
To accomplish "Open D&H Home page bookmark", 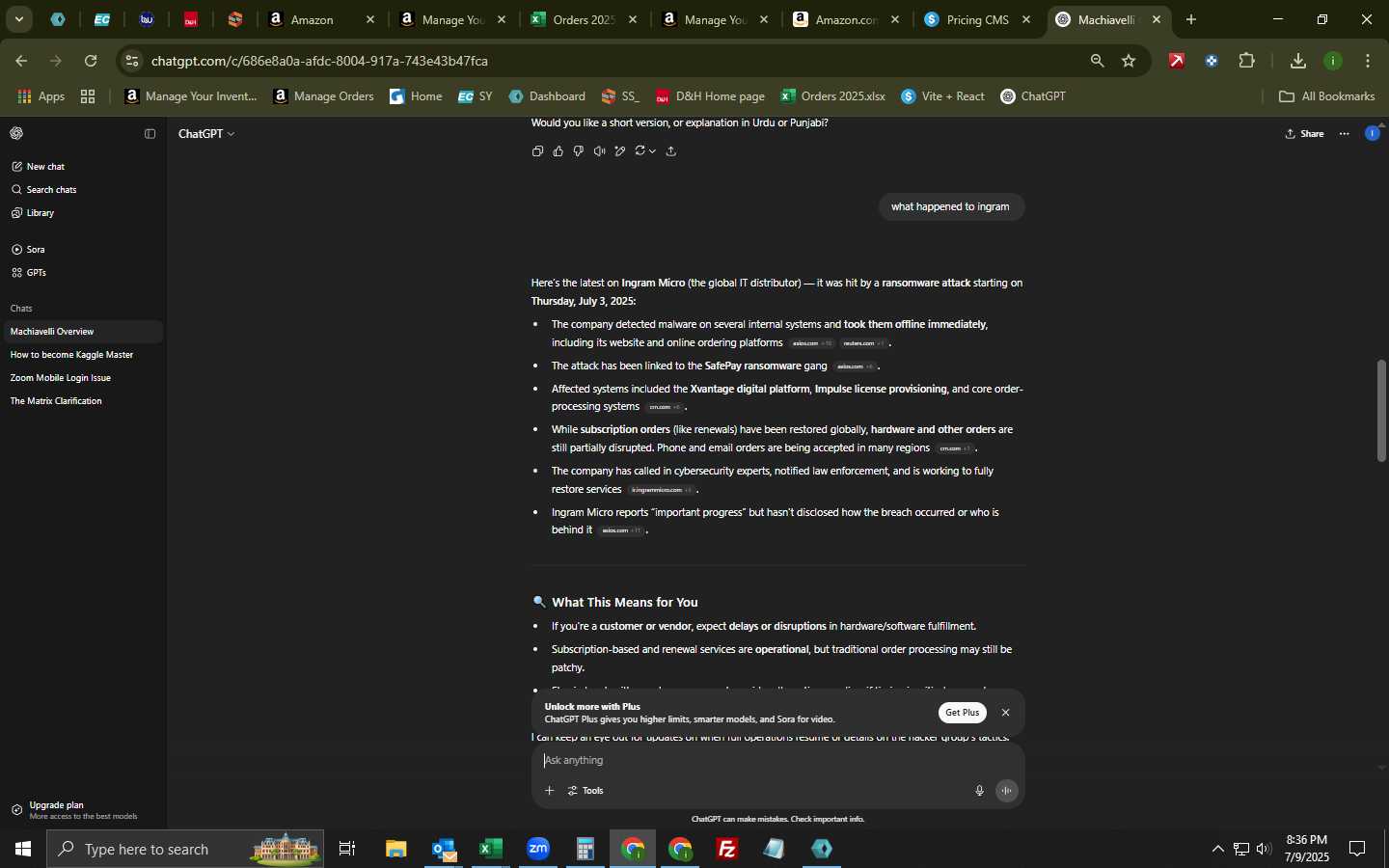I will 710,96.
